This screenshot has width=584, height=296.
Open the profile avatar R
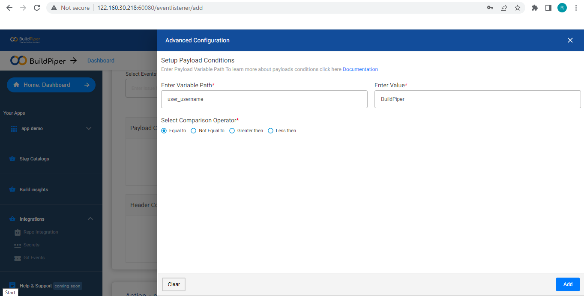562,8
